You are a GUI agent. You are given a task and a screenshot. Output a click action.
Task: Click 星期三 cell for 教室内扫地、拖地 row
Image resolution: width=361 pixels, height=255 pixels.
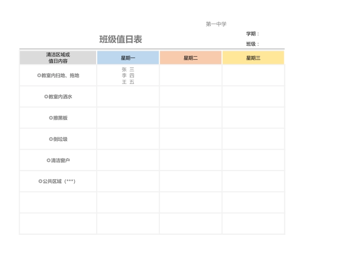coord(253,76)
